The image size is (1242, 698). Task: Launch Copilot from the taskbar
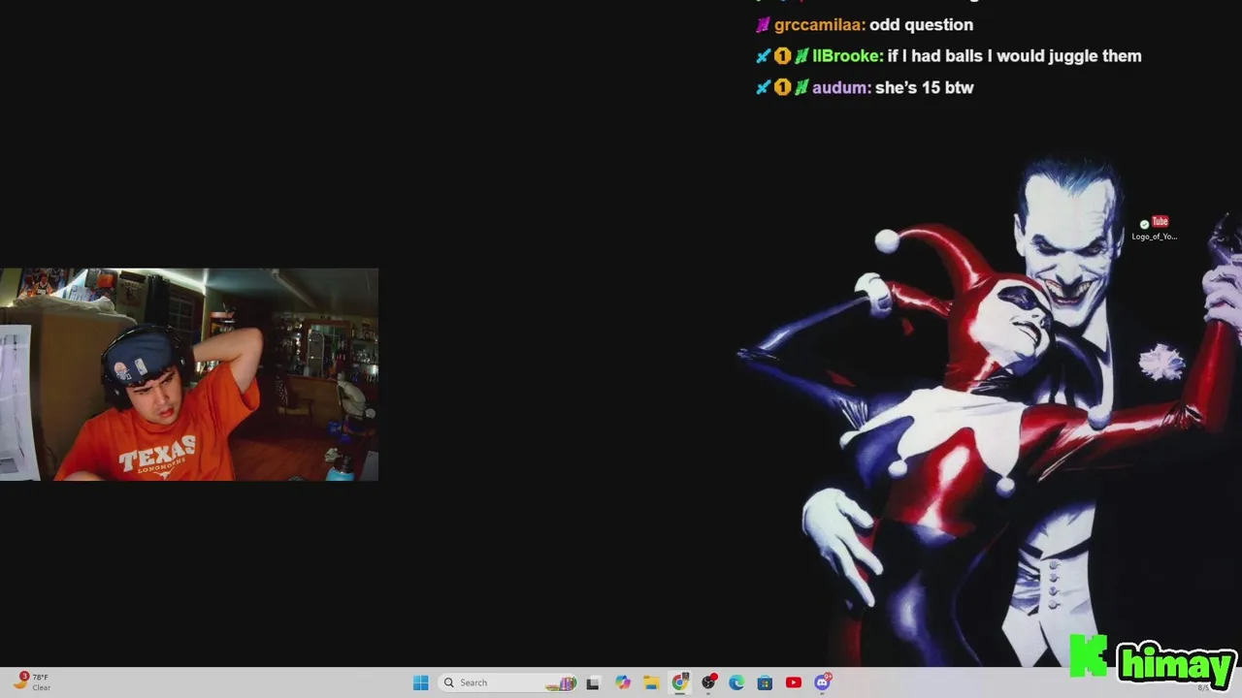pos(623,682)
